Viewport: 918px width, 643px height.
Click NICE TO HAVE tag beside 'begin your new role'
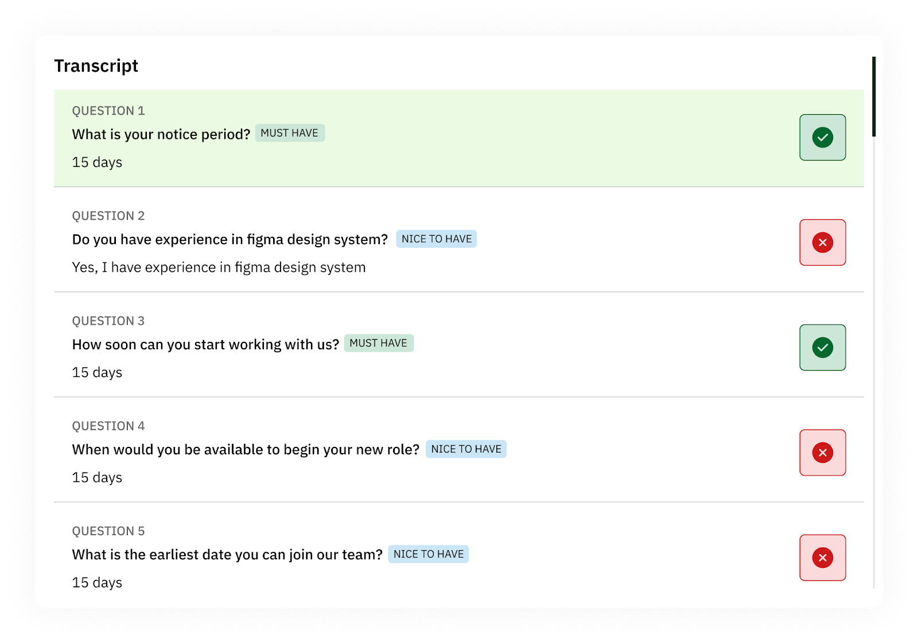[x=466, y=449]
